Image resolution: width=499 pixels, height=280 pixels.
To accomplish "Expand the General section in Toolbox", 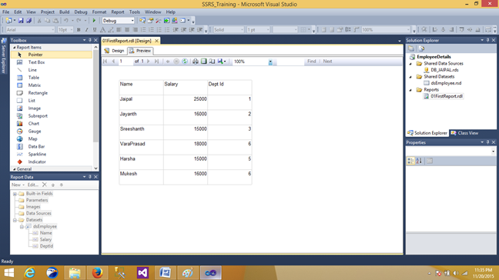I will click(14, 169).
